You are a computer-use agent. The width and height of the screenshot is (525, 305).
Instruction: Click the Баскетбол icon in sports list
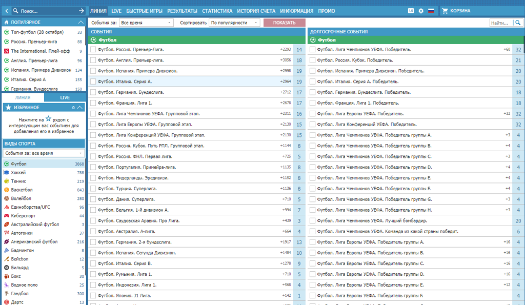click(x=6, y=190)
